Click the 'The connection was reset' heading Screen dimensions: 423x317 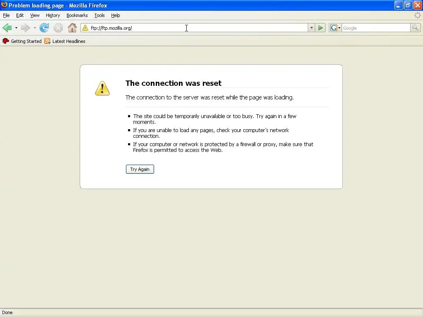point(173,83)
